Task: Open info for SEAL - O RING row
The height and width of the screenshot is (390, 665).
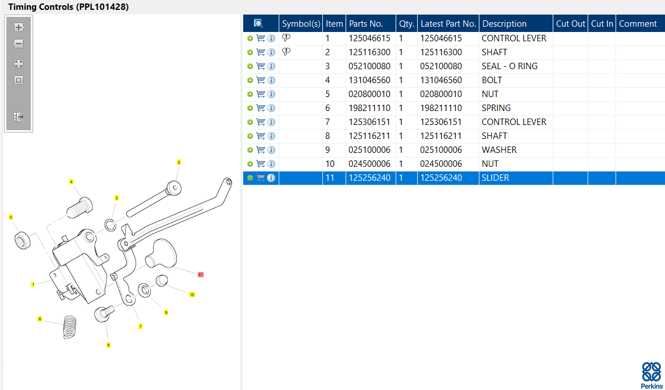Action: coord(271,66)
